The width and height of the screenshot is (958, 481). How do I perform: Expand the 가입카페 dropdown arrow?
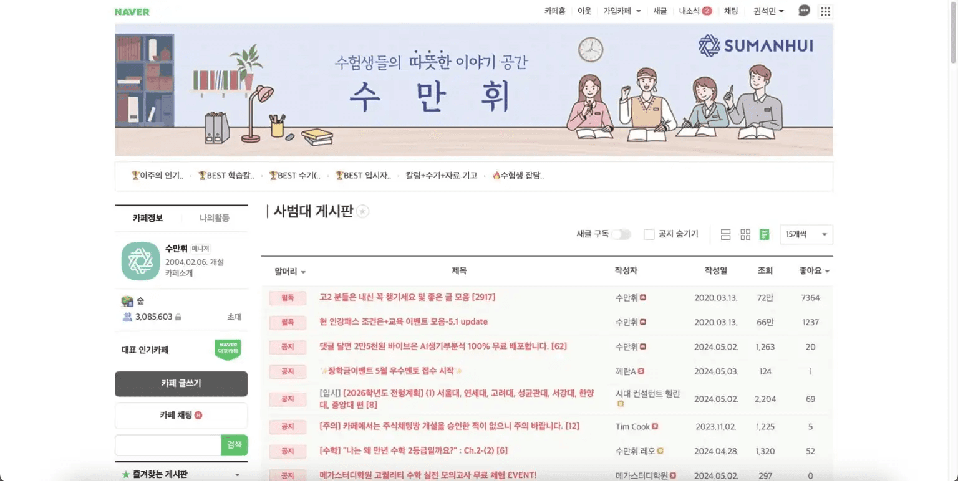pyautogui.click(x=638, y=11)
